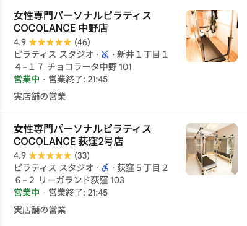
Task: Click 営業中 status for Ogikubo store
Action: pos(27,193)
